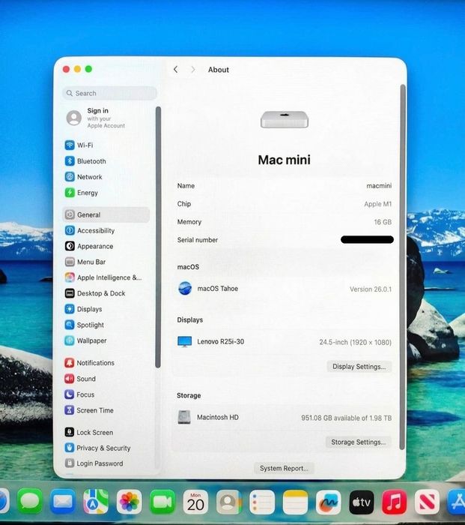Click the macOS Tahoe globe icon
This screenshot has height=525, width=465.
[x=185, y=288]
